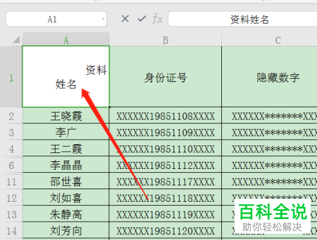Click the Name Box showing A1
Screen dimensions: 317x240
(56, 19)
